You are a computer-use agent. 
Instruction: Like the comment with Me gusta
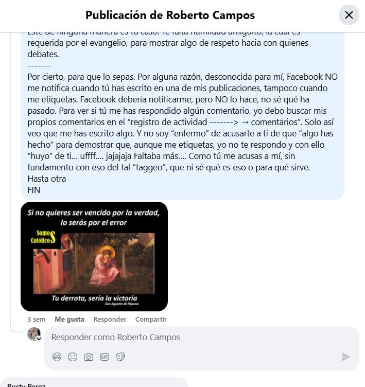pyautogui.click(x=69, y=319)
